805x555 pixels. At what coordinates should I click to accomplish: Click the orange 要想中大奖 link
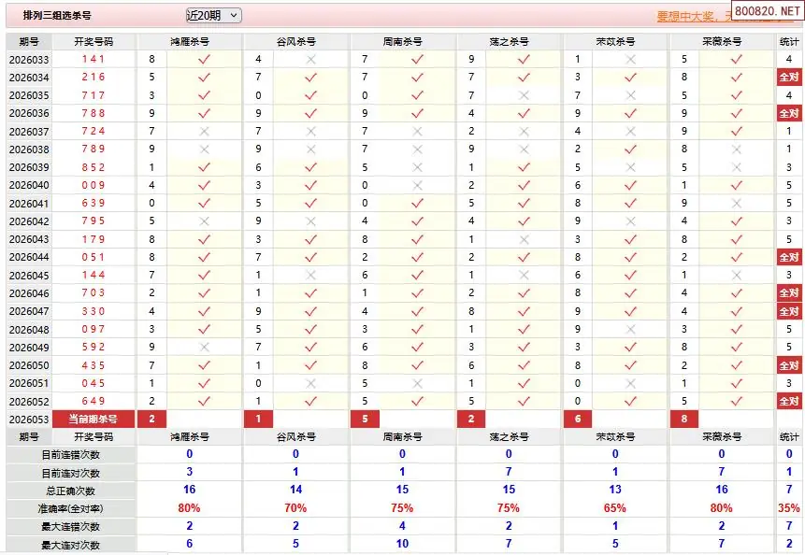[691, 17]
